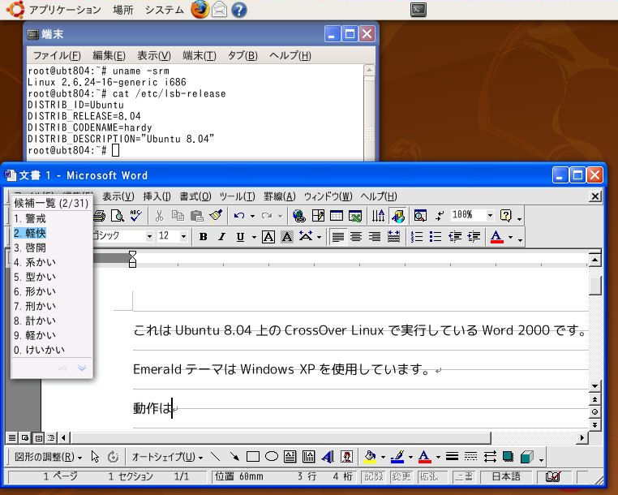Expand the Undo history dropdown arrow
Viewport: 618px width, 495px height.
point(252,216)
